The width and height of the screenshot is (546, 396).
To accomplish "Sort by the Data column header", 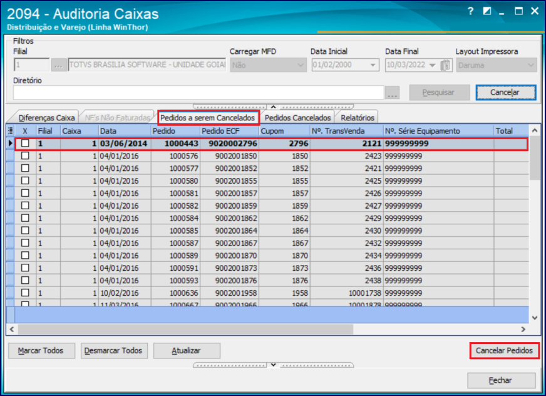I will 125,131.
